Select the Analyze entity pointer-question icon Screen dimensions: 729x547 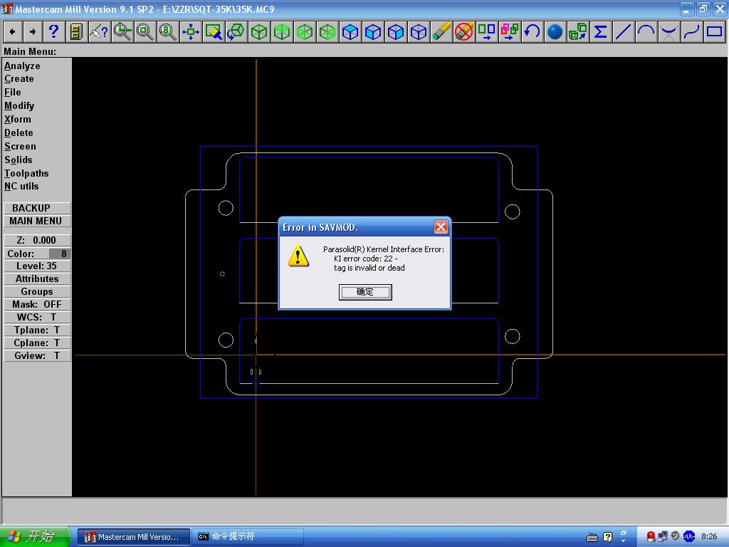tap(99, 32)
